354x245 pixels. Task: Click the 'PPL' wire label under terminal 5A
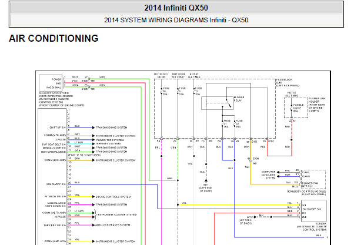158,148
